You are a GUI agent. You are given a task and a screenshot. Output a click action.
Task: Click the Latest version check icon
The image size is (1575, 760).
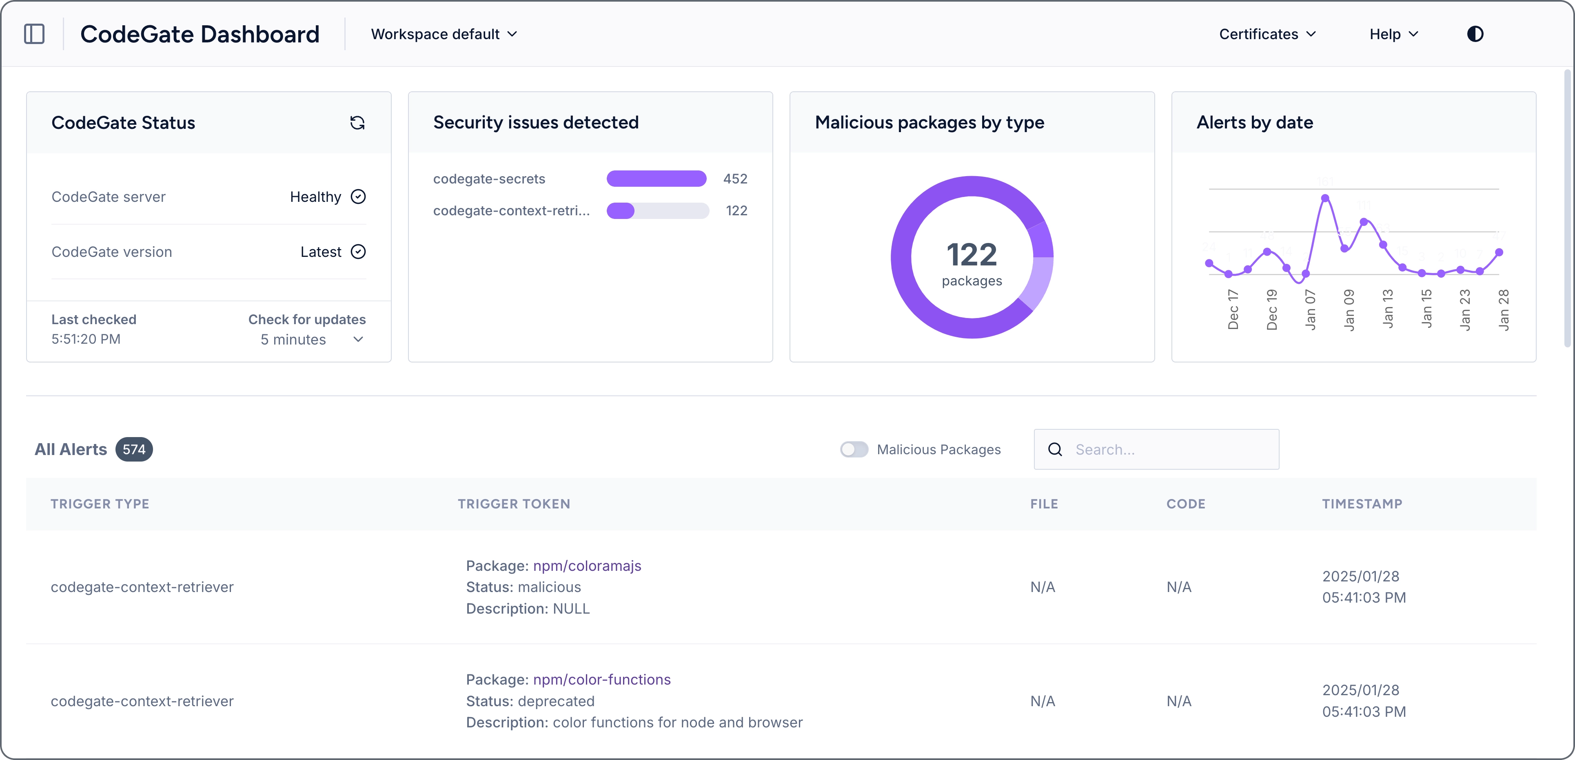tap(358, 252)
